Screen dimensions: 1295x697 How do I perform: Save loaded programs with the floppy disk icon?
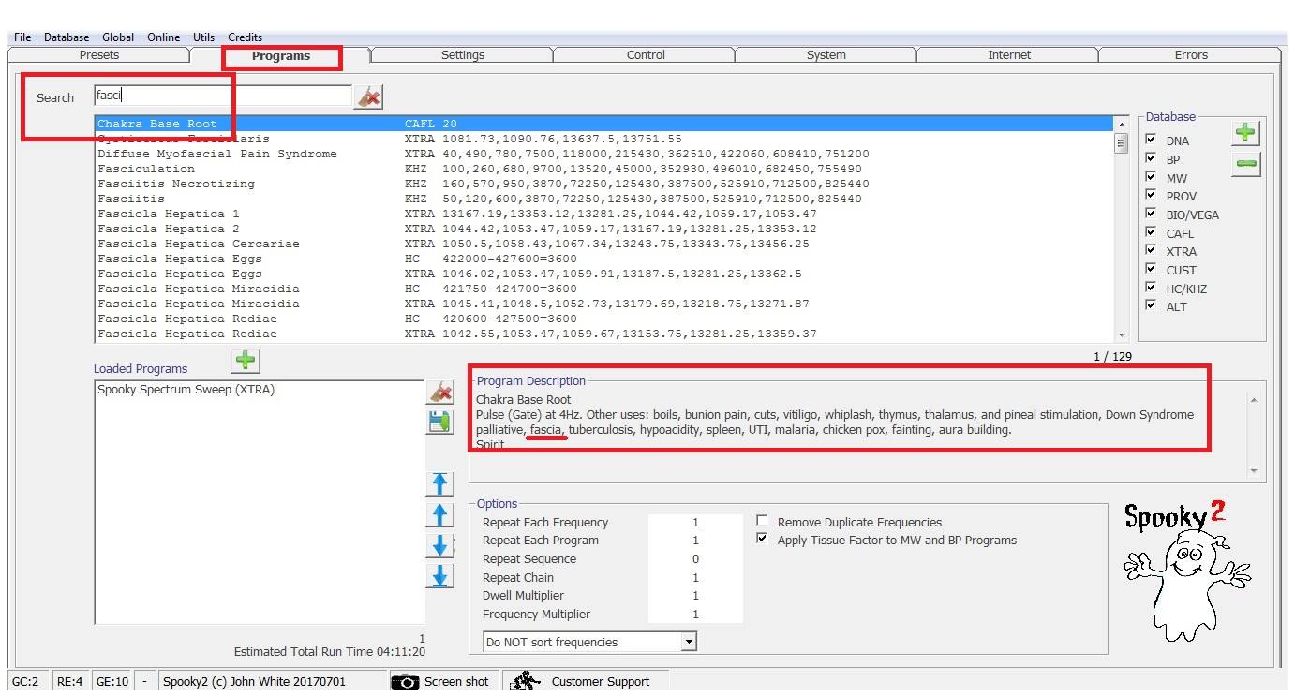click(x=439, y=422)
